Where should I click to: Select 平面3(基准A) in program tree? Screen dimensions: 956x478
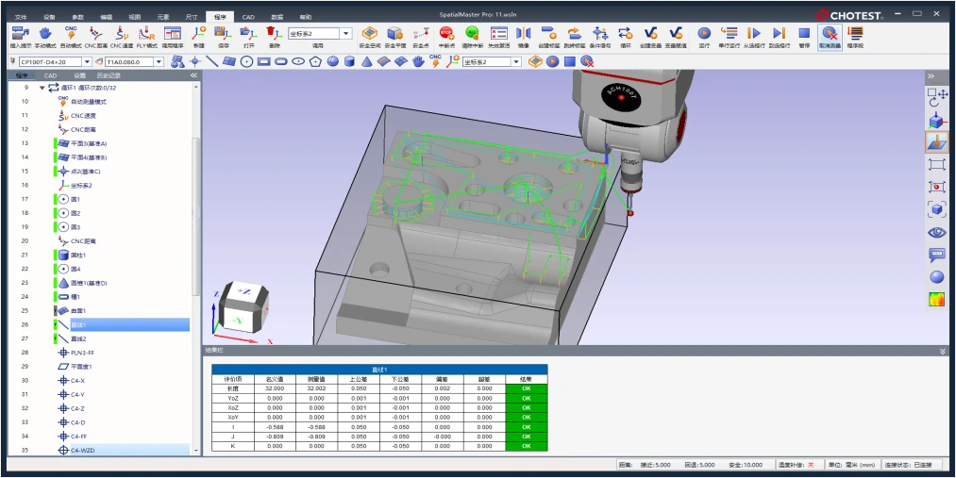tap(89, 143)
